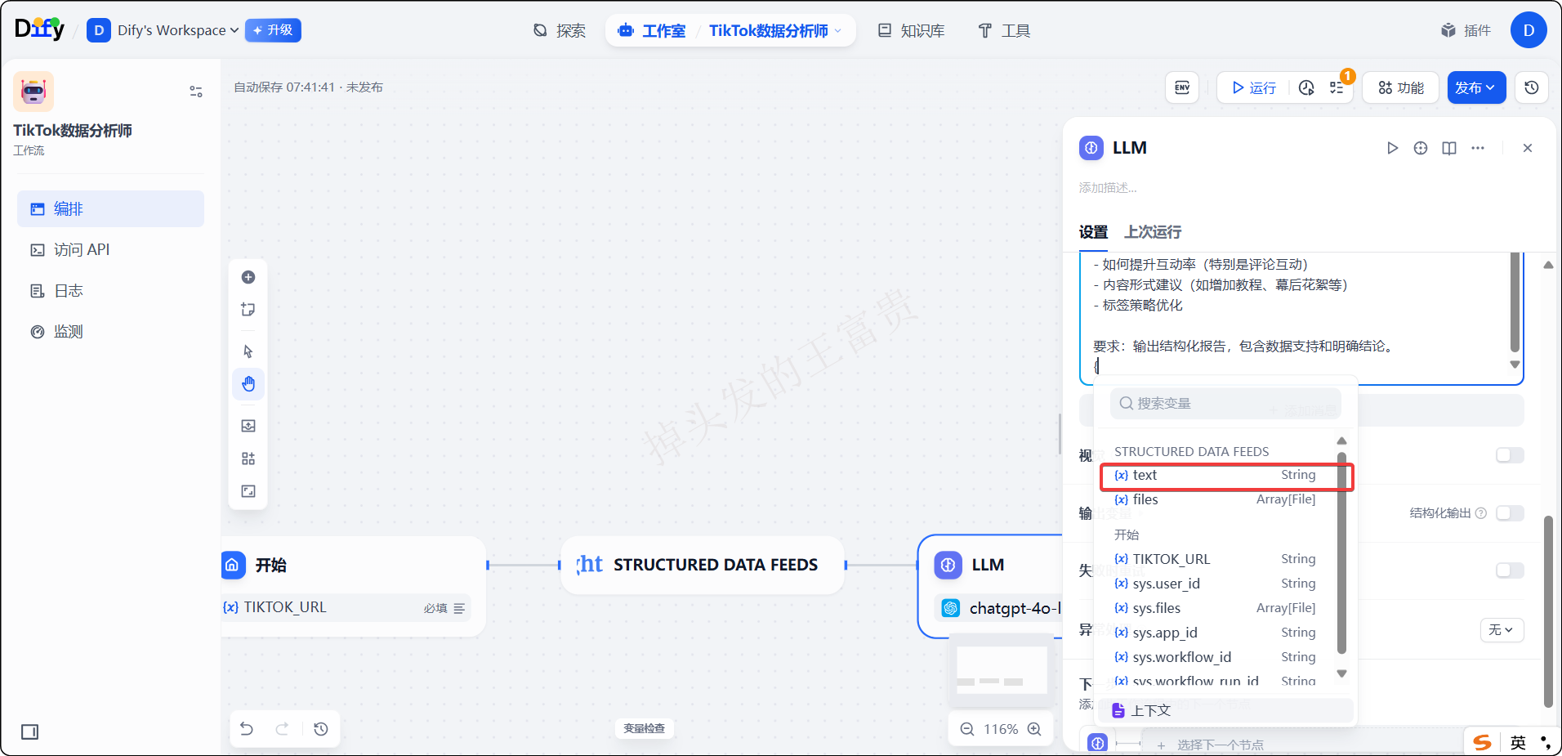Select the TIKTOK_URL variable in list
1562x756 pixels.
1217,559
